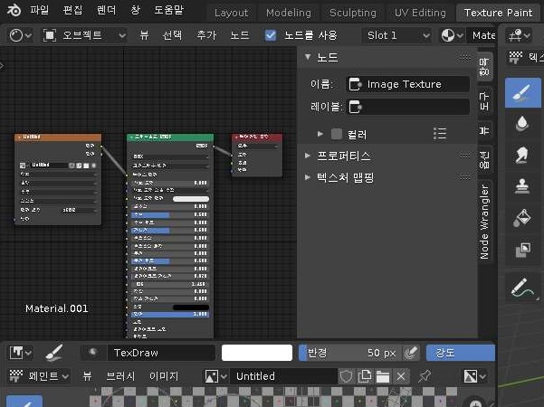
Task: Select the Annotate pencil tool
Action: pyautogui.click(x=523, y=288)
